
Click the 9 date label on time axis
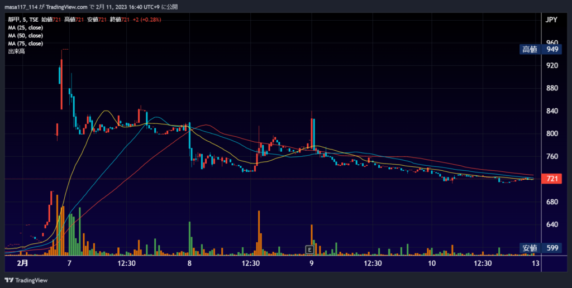312,263
